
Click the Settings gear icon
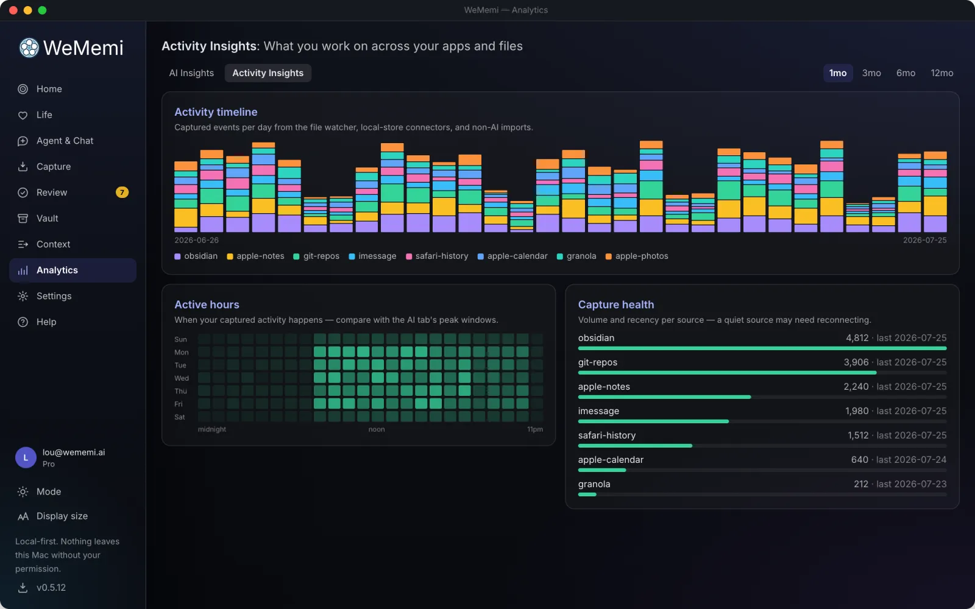point(23,296)
